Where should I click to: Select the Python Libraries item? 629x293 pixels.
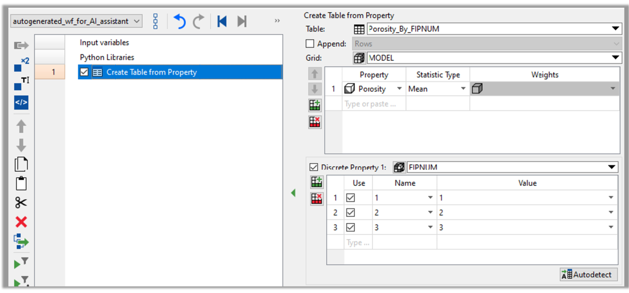point(107,57)
